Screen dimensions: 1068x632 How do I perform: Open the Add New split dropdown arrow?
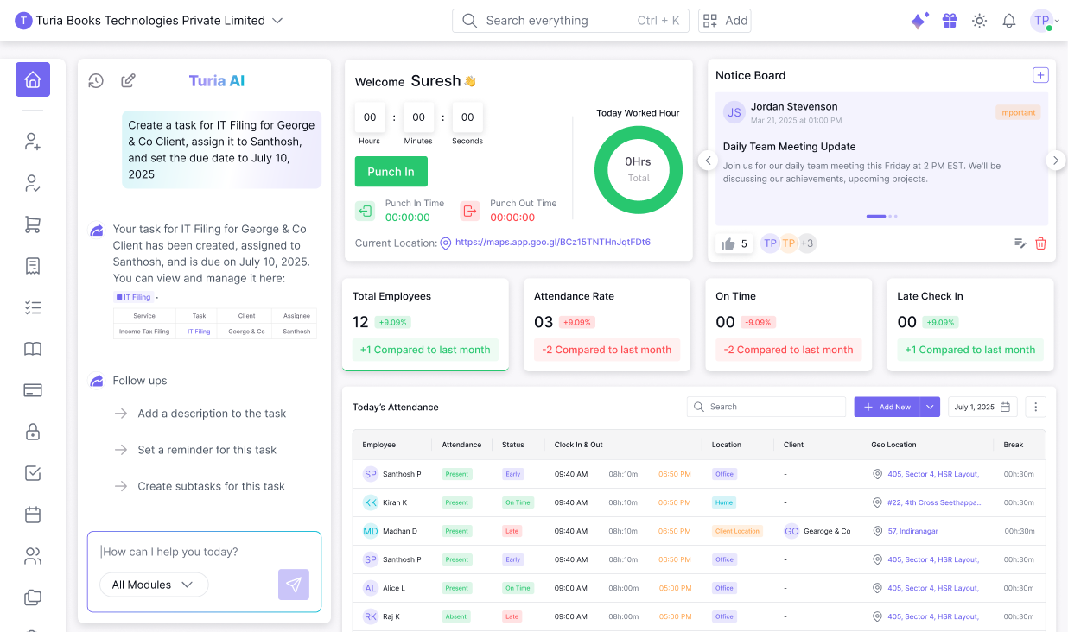coord(929,406)
